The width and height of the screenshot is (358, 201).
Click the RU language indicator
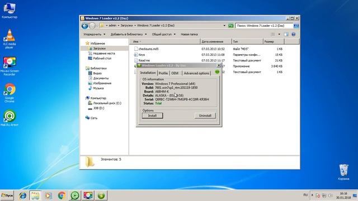(x=305, y=195)
